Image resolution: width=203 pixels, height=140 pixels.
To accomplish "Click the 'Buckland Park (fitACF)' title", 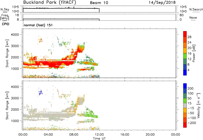I will coord(49,2).
